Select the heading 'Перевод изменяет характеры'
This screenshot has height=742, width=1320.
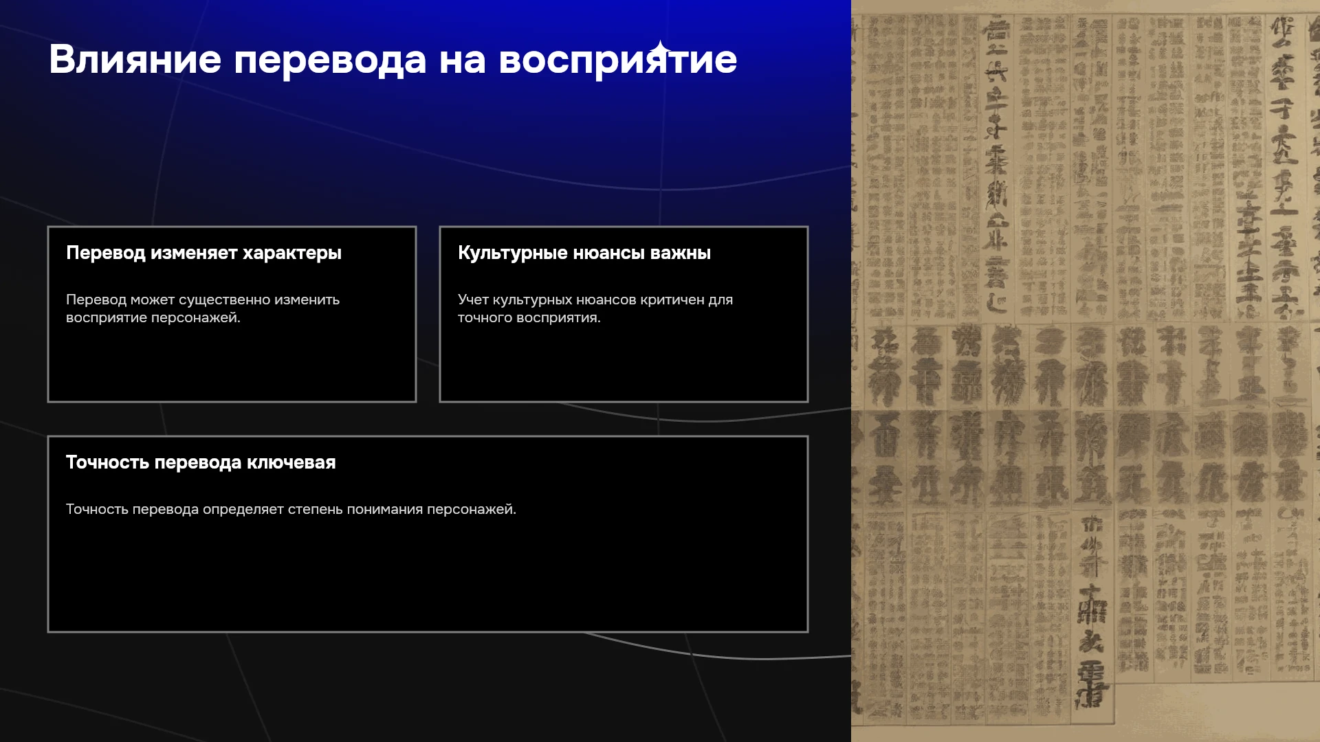(203, 253)
